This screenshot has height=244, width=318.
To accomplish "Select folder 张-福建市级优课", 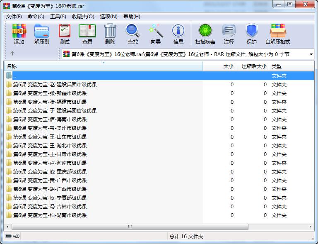I will coord(159,102).
